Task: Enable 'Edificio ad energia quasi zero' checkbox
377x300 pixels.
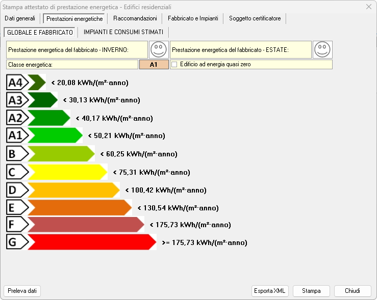Action: point(174,65)
